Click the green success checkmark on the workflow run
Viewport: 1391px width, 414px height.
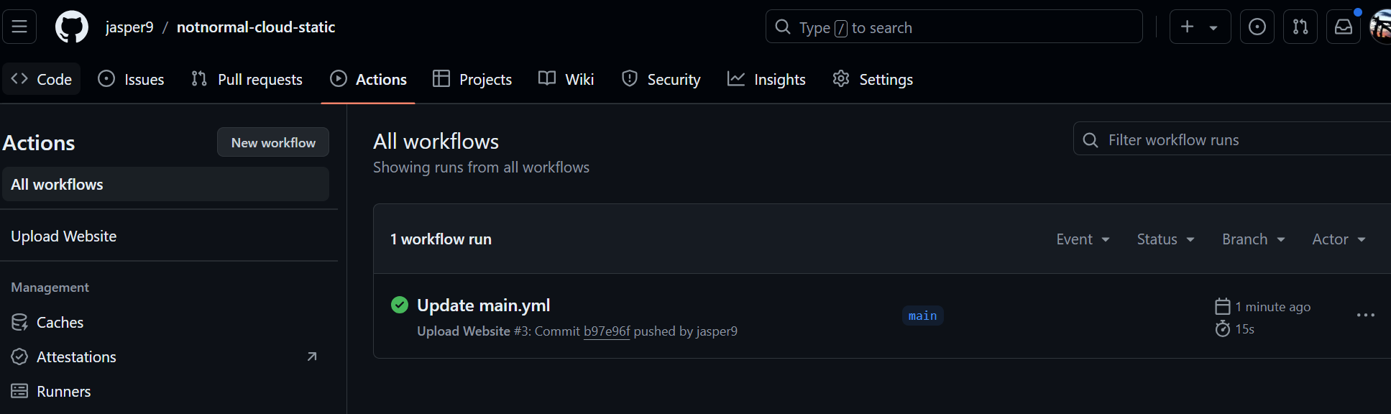400,305
